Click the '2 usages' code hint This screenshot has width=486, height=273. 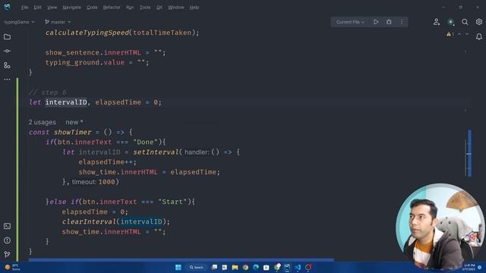coord(43,122)
